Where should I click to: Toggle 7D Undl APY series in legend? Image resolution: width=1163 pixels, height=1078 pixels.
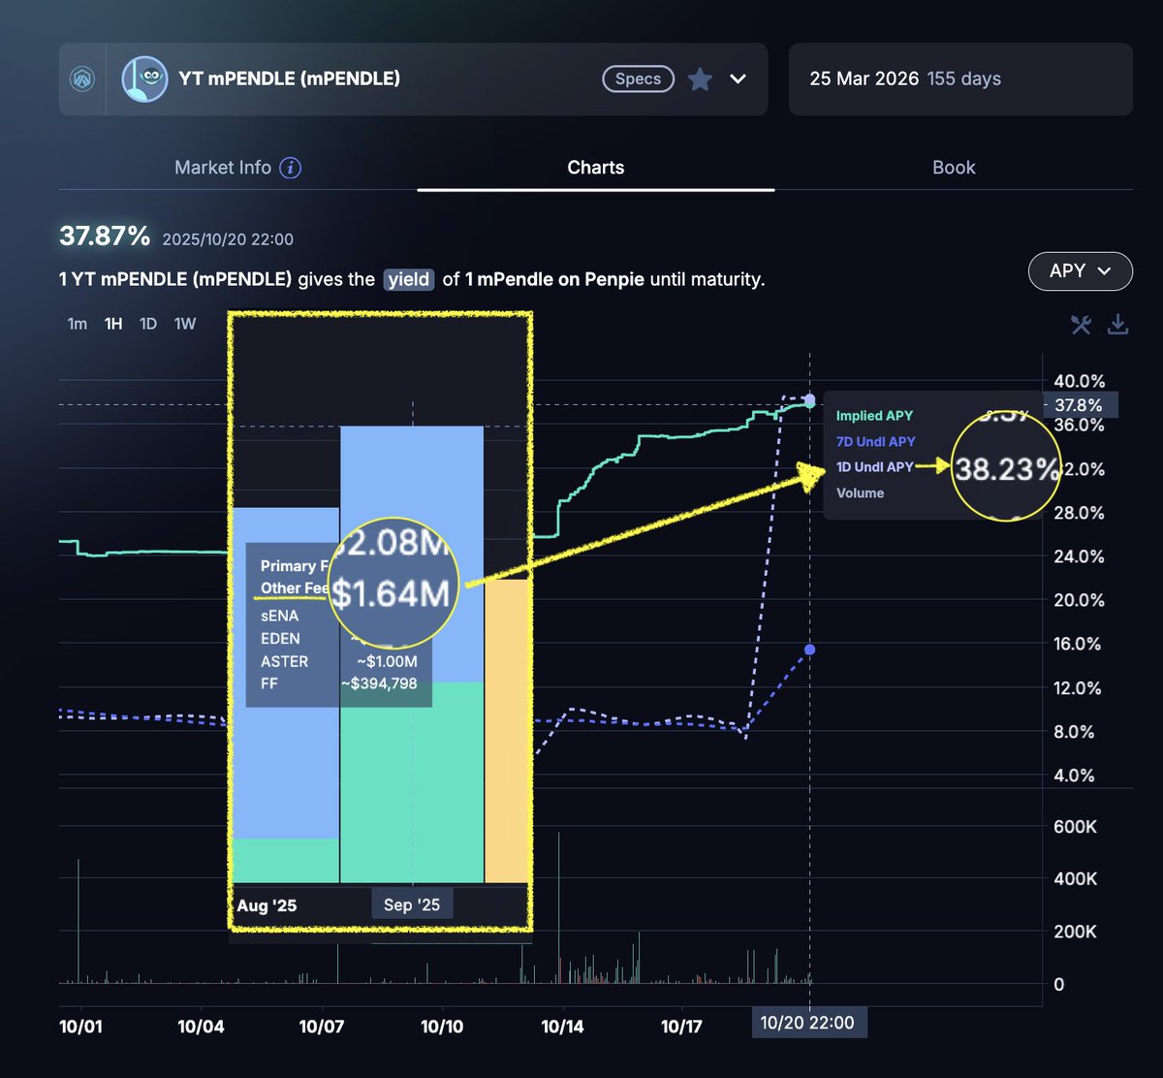point(875,442)
